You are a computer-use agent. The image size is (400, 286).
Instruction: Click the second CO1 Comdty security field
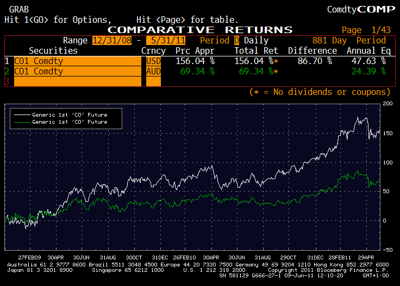[x=78, y=71]
